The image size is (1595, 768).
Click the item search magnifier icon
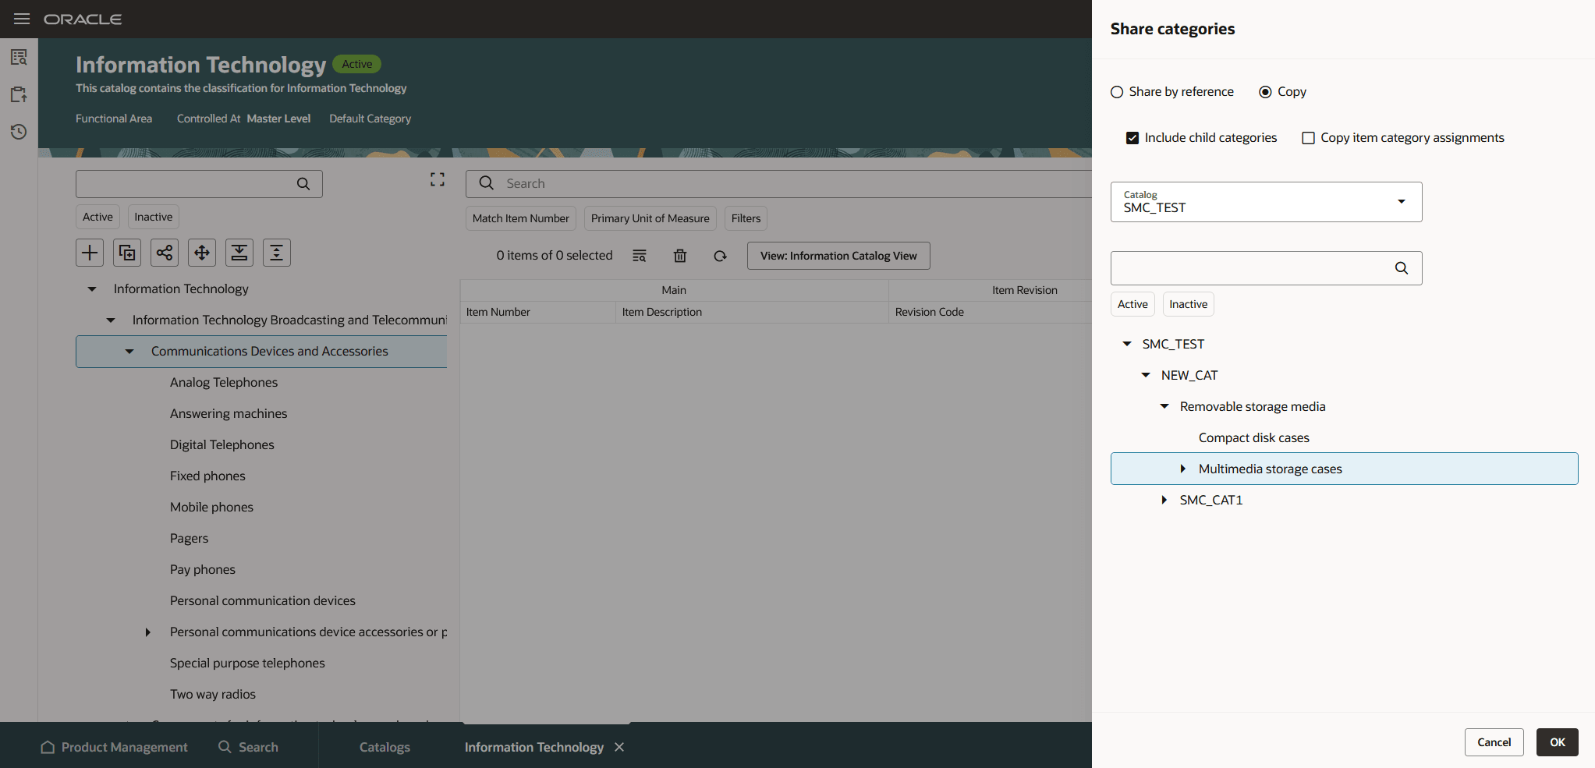(487, 183)
